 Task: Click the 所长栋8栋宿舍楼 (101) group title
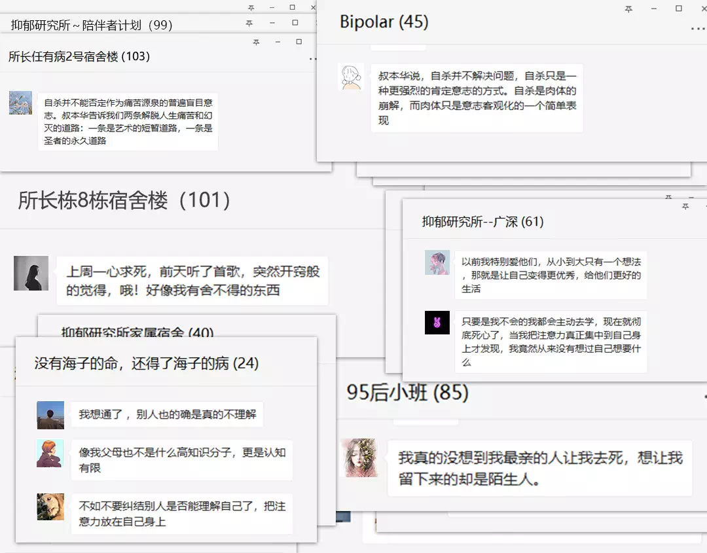coord(124,200)
